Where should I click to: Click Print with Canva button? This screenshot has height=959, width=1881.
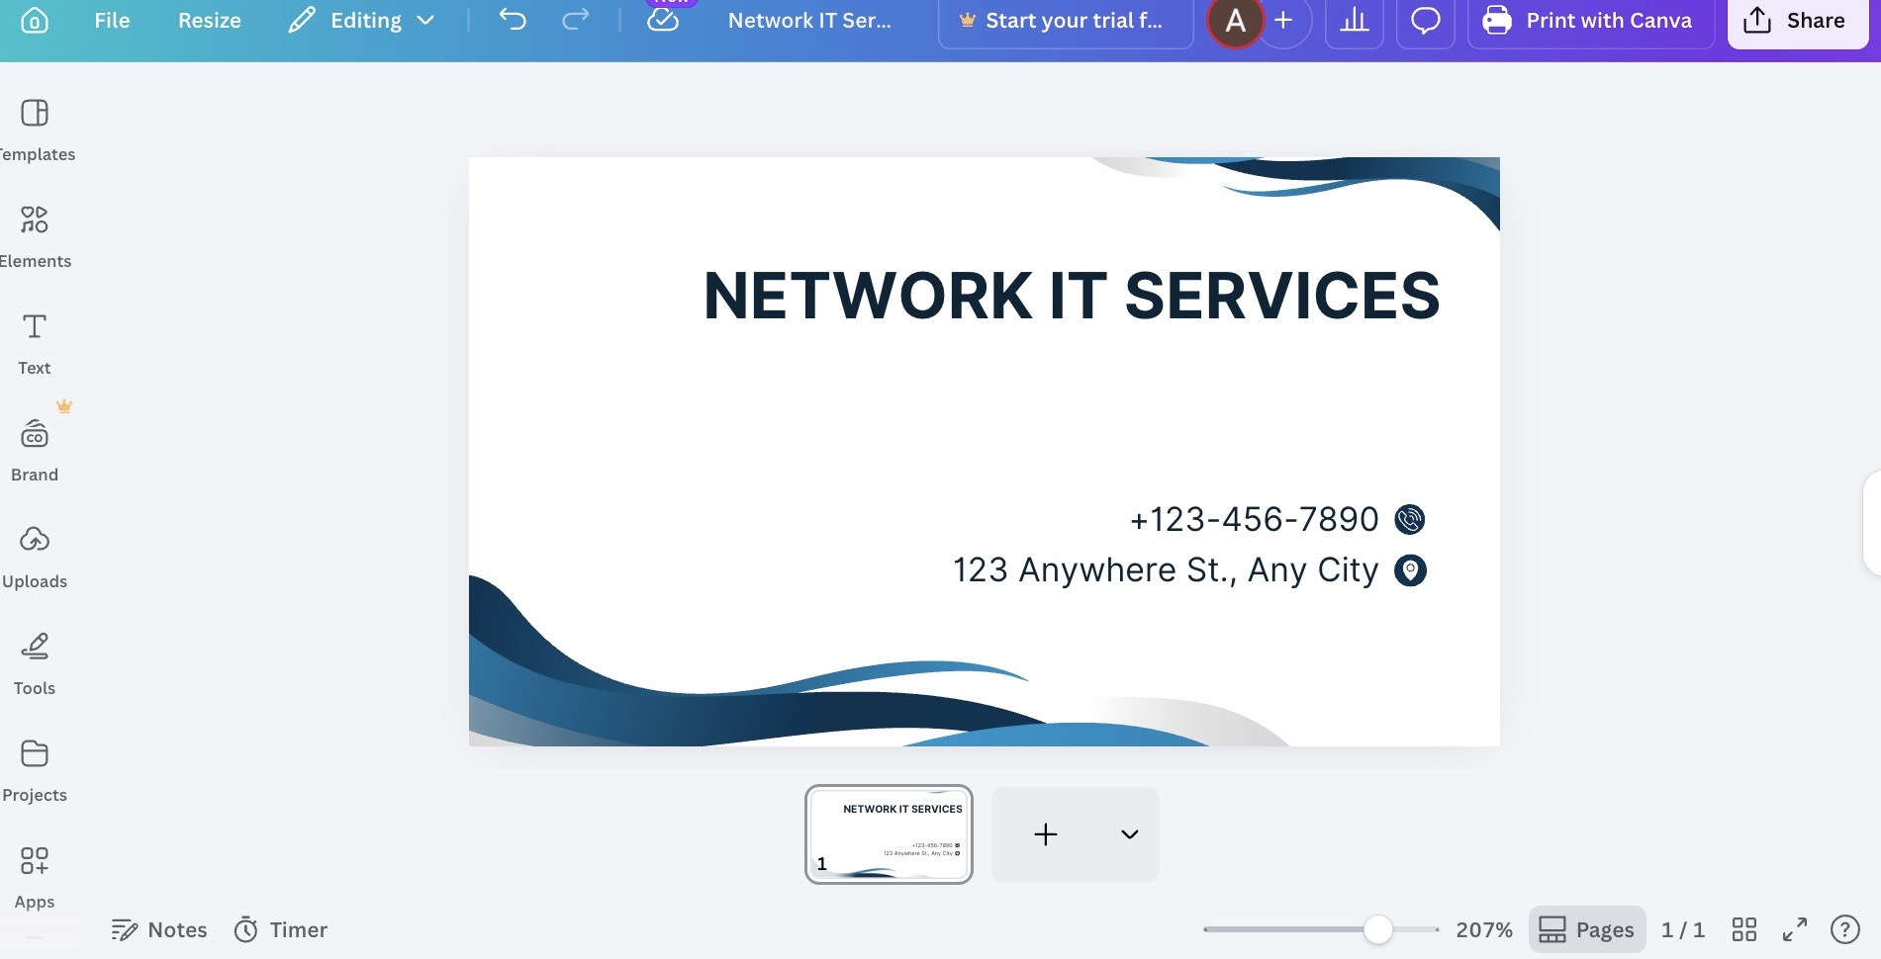(1589, 21)
